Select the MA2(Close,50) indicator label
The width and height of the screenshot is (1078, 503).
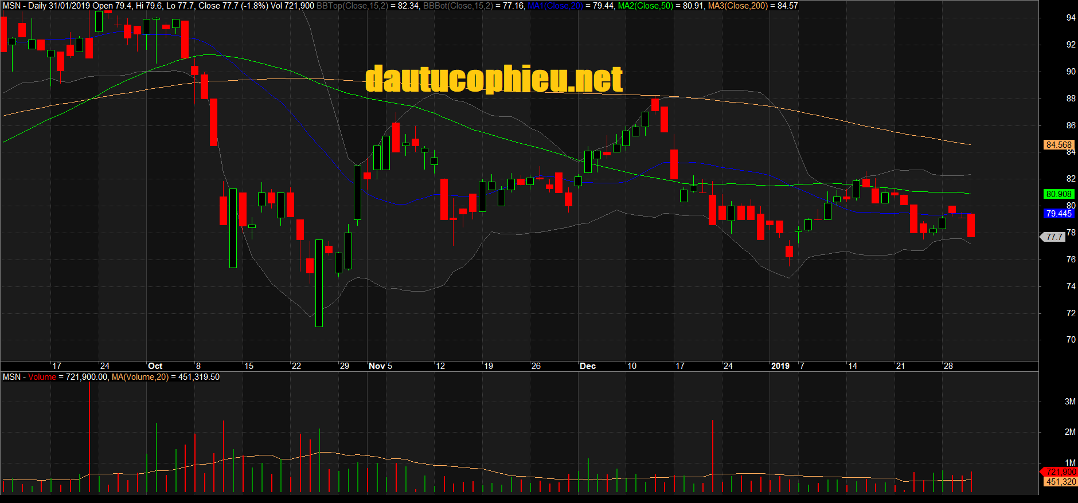[645, 6]
